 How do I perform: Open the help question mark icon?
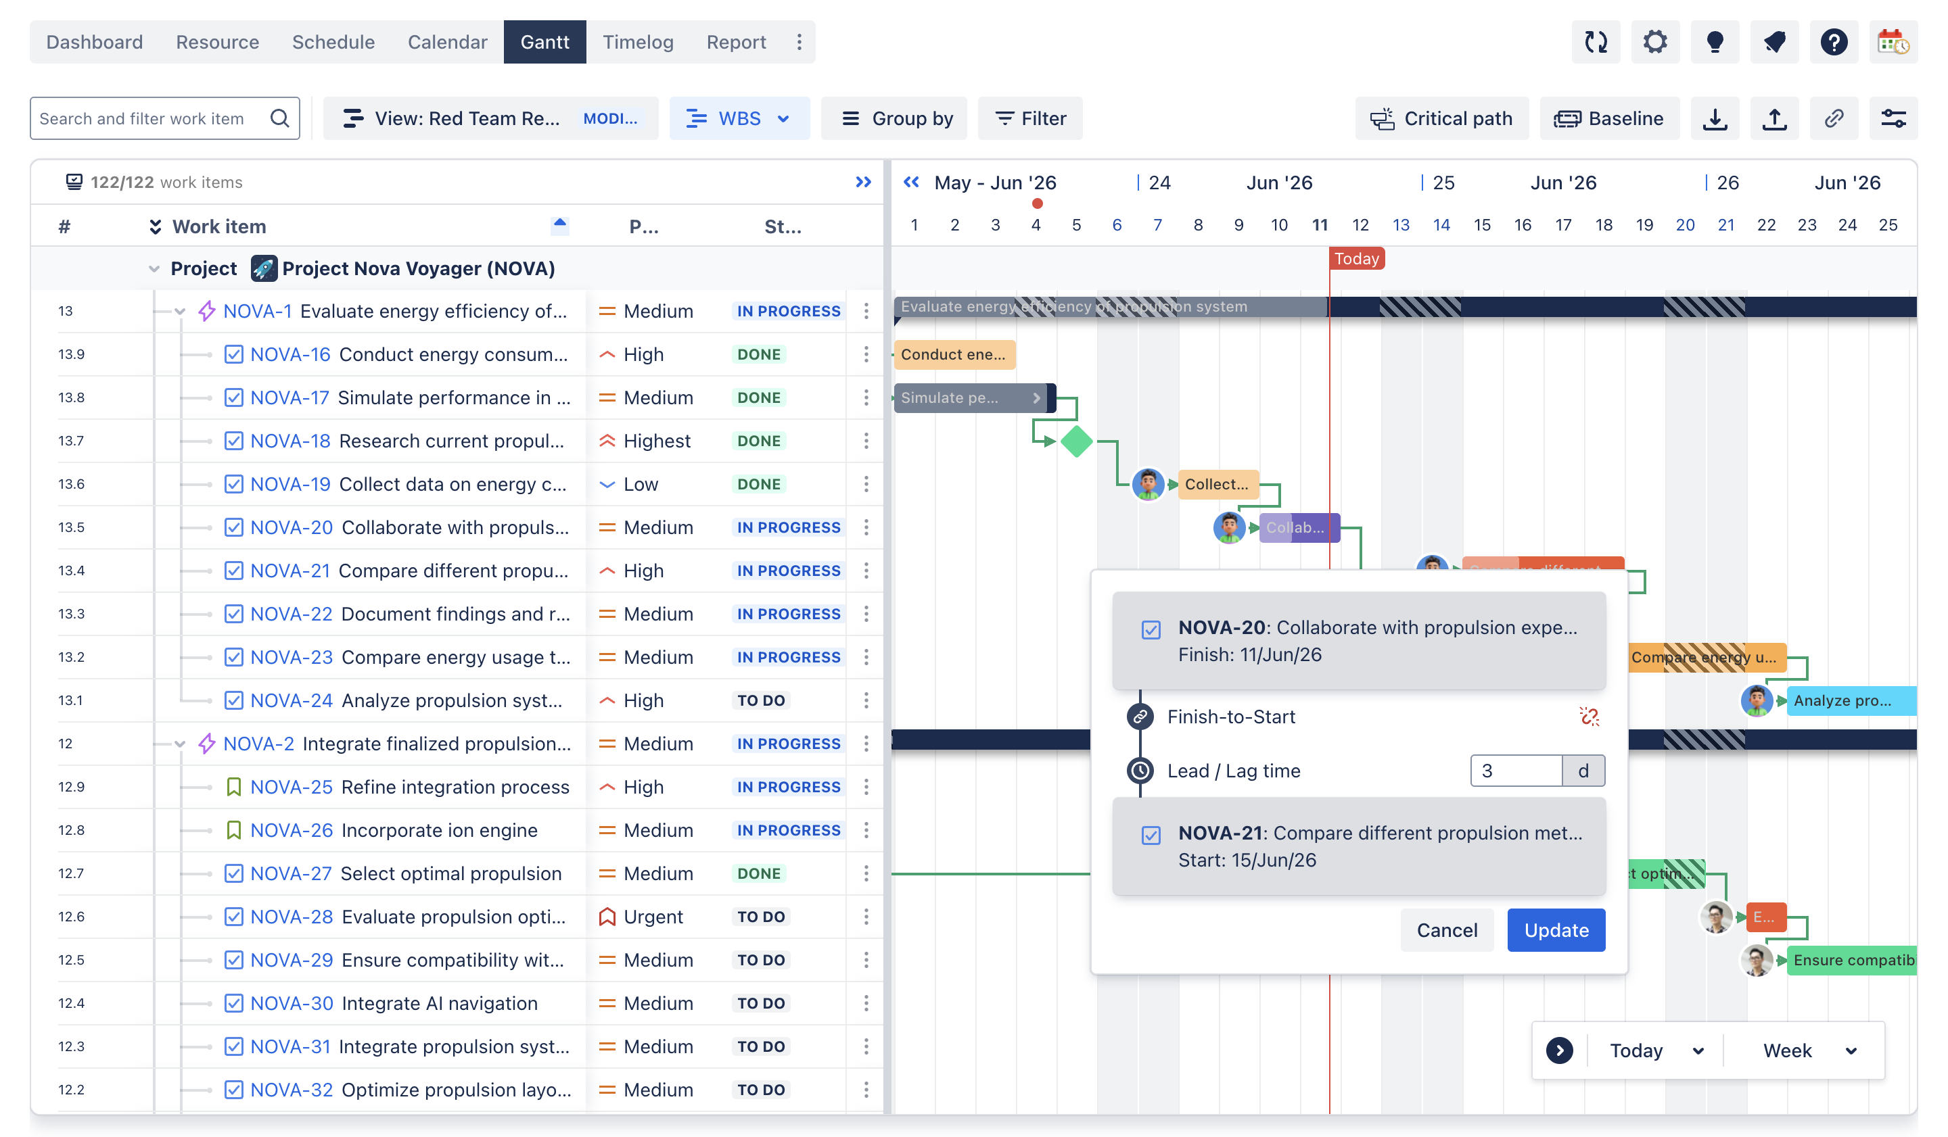point(1834,42)
